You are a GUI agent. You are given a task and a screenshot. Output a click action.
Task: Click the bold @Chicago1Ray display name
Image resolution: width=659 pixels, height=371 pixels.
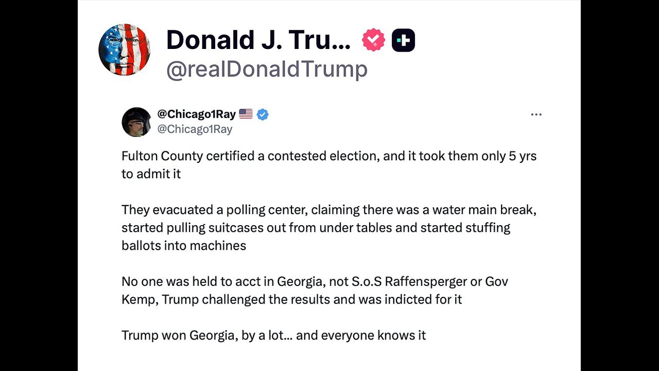pyautogui.click(x=196, y=114)
